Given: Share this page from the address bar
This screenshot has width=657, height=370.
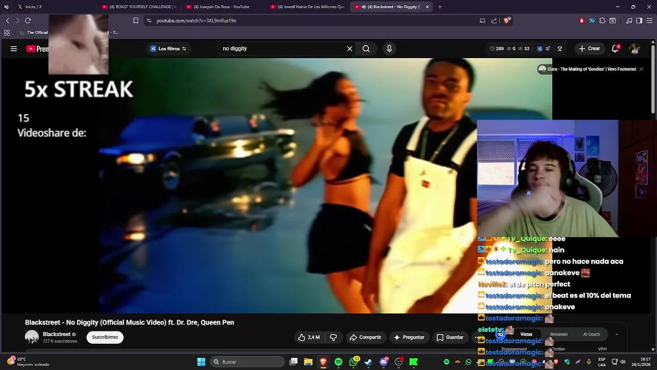Looking at the screenshot, I should (x=494, y=21).
